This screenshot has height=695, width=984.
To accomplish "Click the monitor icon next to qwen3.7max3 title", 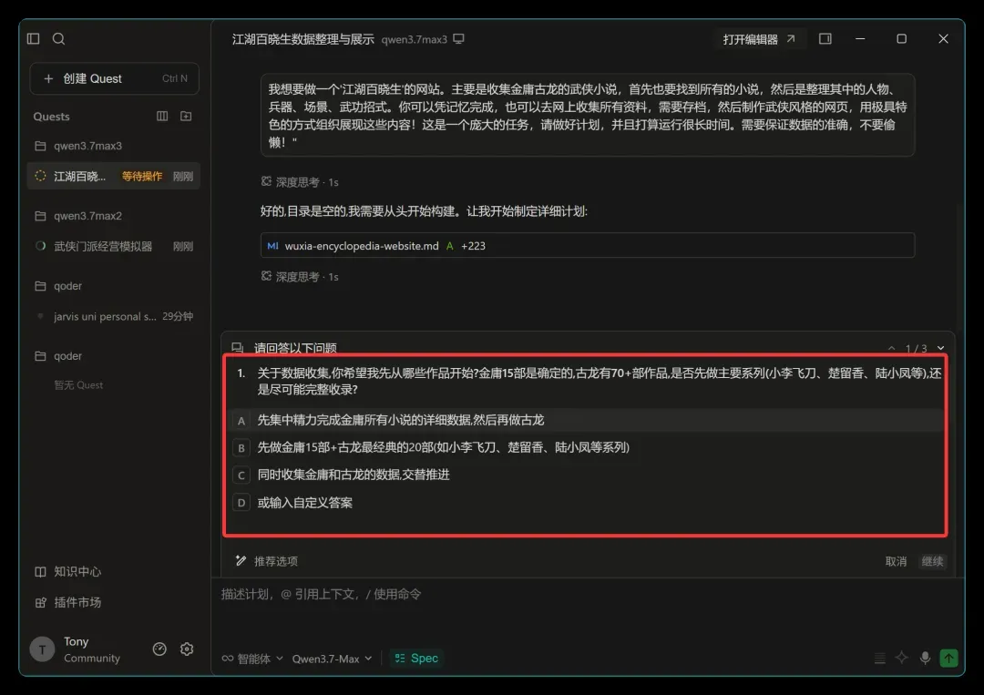I will pyautogui.click(x=458, y=39).
